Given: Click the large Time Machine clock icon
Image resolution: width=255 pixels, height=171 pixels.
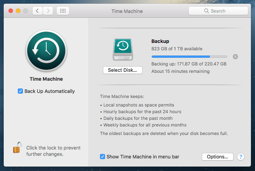Looking at the screenshot, I should pyautogui.click(x=46, y=51).
